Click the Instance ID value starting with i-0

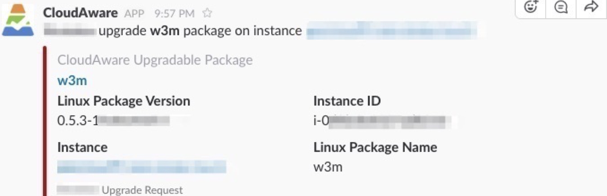coord(381,120)
